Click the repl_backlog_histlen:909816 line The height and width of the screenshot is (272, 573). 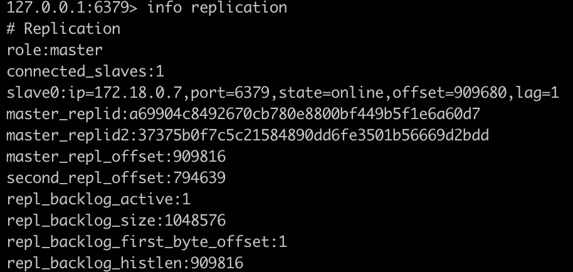[x=125, y=263]
